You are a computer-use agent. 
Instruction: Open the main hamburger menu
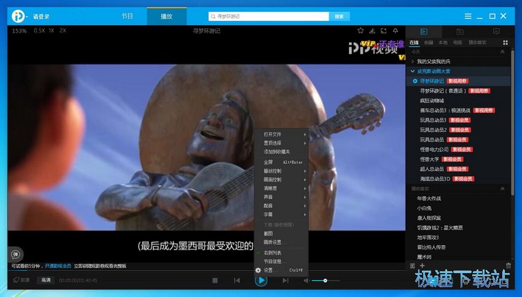[x=468, y=16]
